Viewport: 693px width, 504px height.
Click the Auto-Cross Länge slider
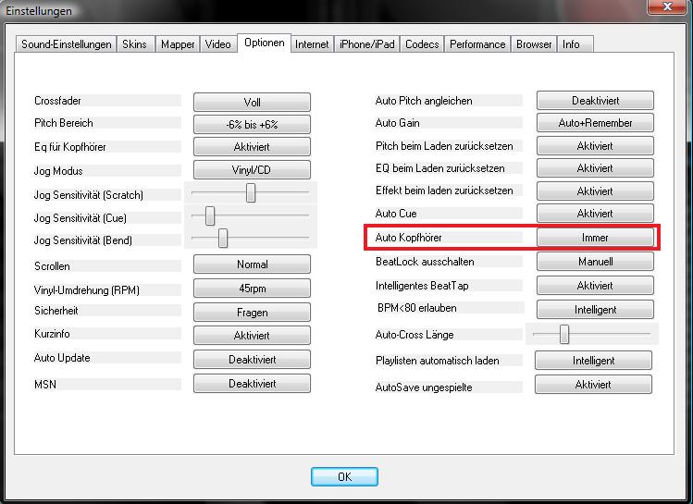(x=563, y=334)
